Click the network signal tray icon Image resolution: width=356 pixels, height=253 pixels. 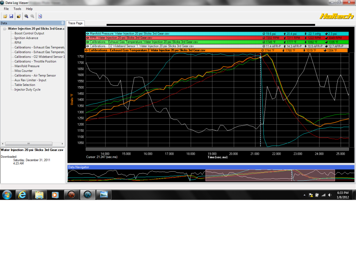click(x=323, y=195)
